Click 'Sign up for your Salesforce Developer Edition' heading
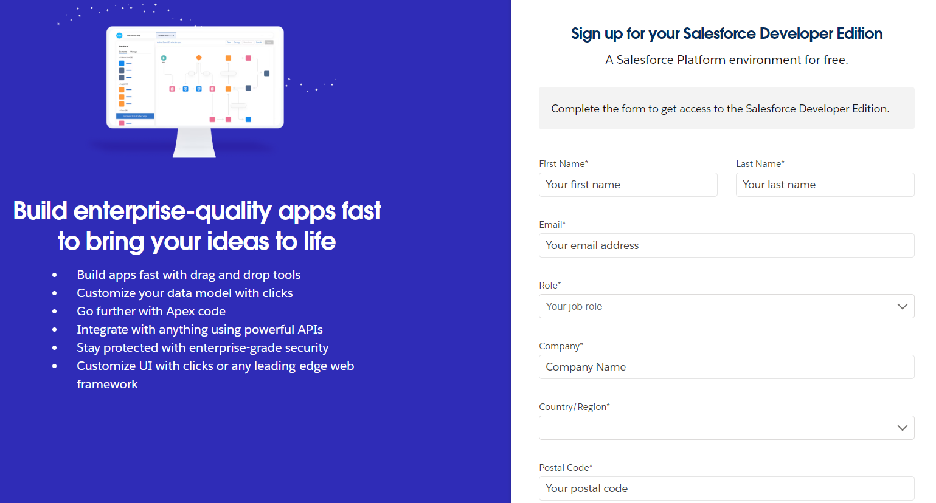This screenshot has width=936, height=503. 727,33
